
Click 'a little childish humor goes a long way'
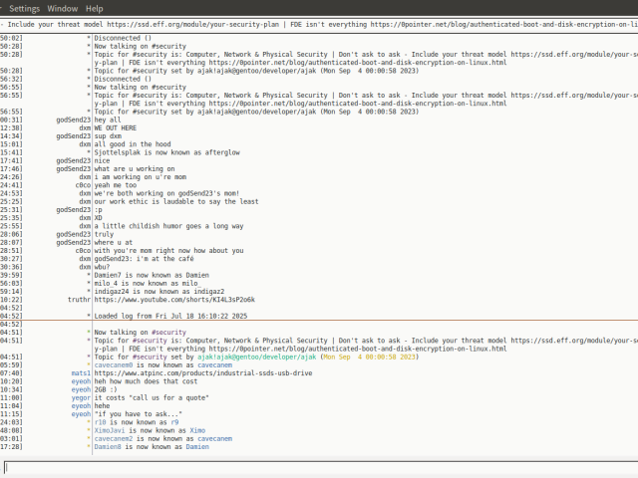[168, 226]
